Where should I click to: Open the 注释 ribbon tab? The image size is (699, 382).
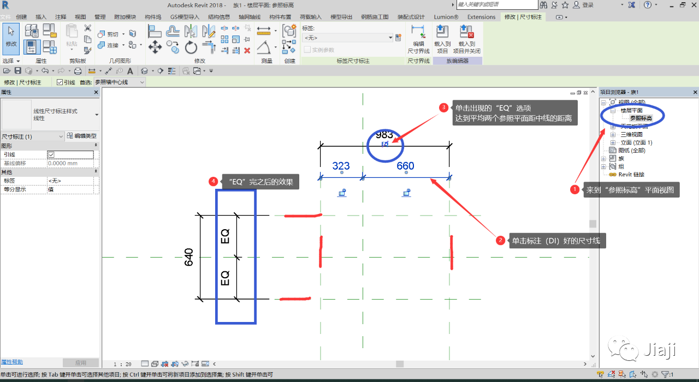pos(61,17)
